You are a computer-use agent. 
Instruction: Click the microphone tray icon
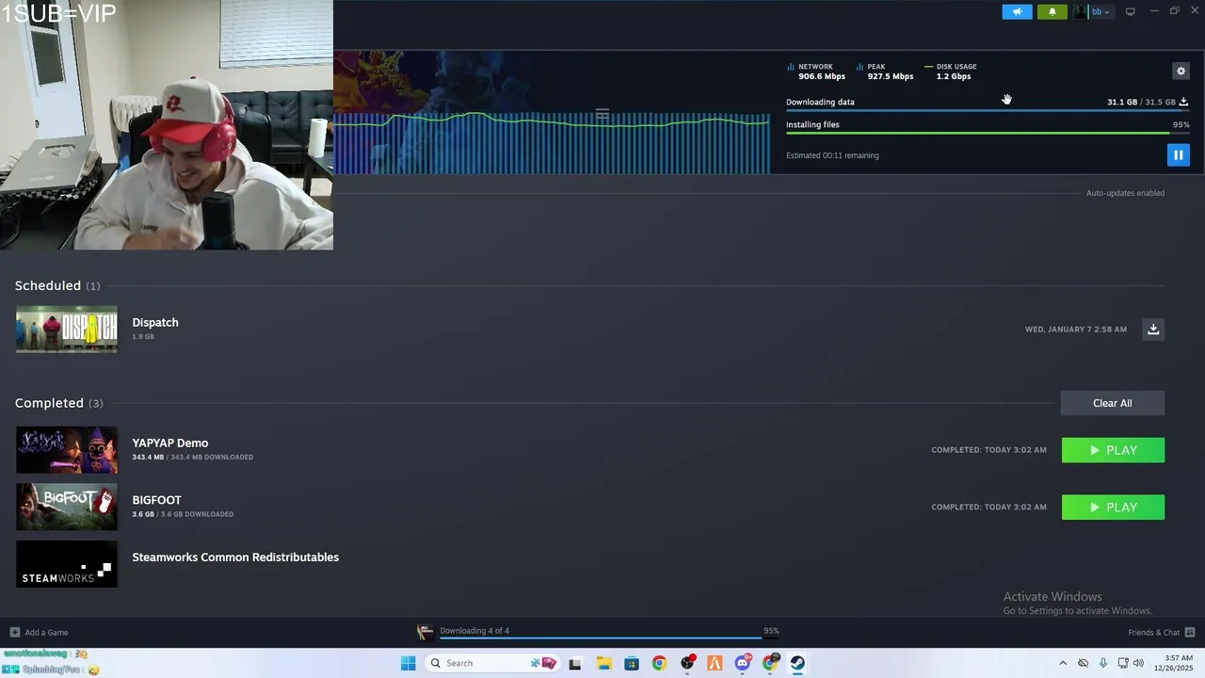[1103, 663]
